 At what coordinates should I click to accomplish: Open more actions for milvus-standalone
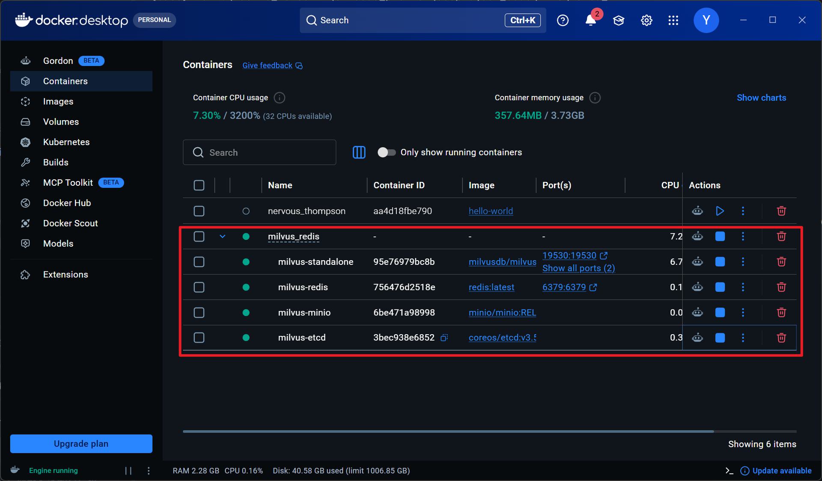tap(743, 261)
